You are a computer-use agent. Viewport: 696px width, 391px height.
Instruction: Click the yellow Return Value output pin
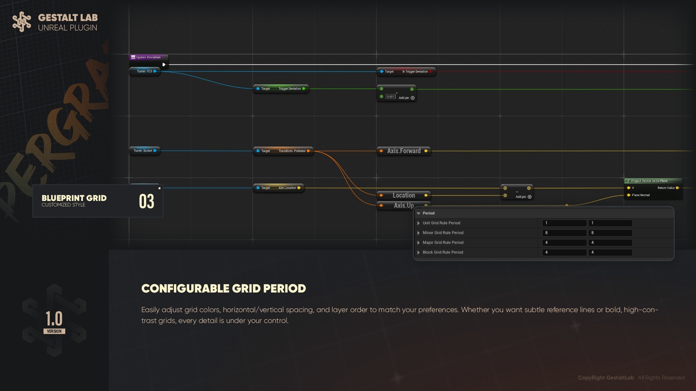pyautogui.click(x=678, y=188)
